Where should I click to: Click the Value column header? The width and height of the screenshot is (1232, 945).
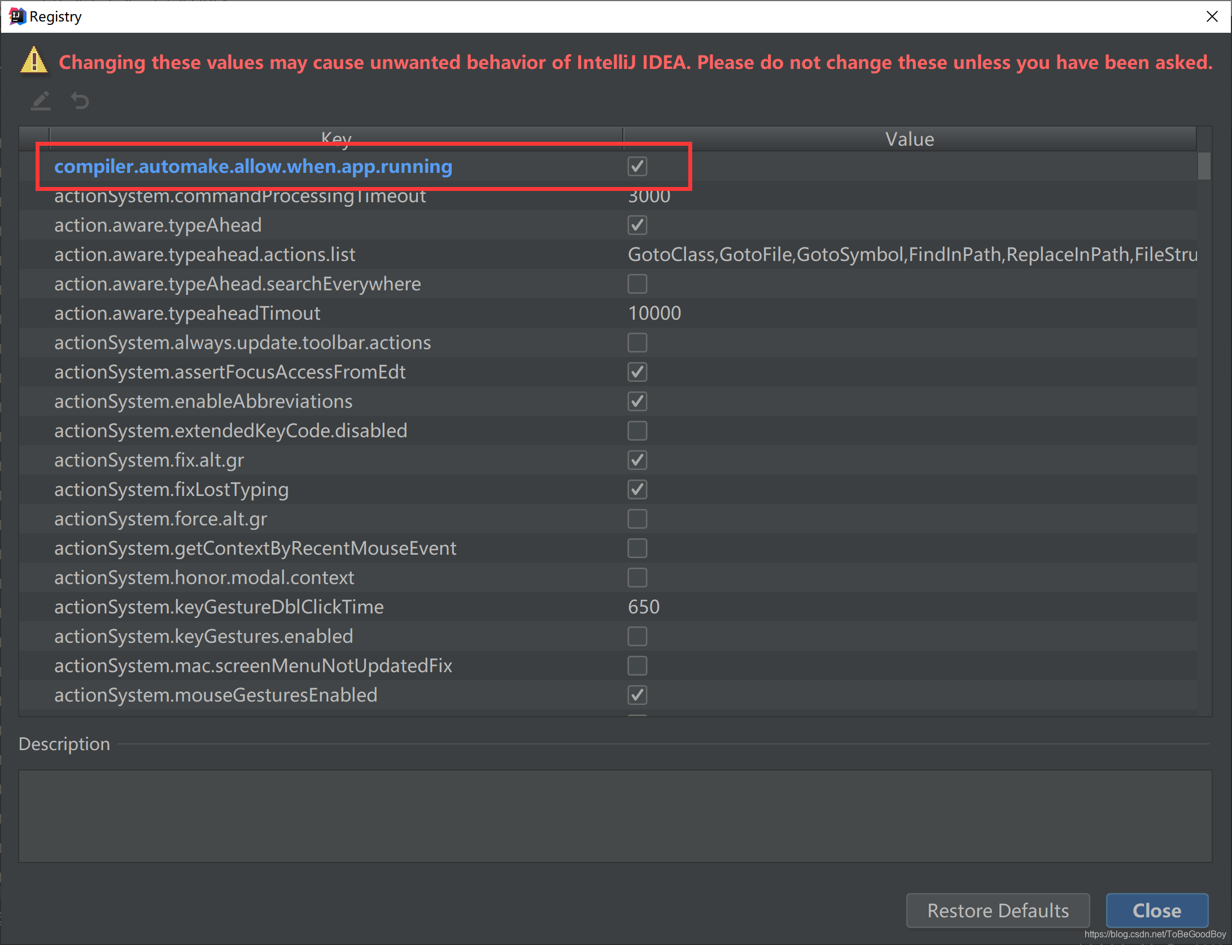(909, 139)
